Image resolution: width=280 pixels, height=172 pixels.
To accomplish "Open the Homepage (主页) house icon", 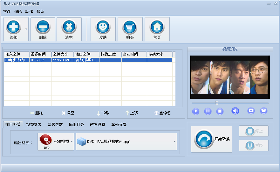I will [x=157, y=27].
